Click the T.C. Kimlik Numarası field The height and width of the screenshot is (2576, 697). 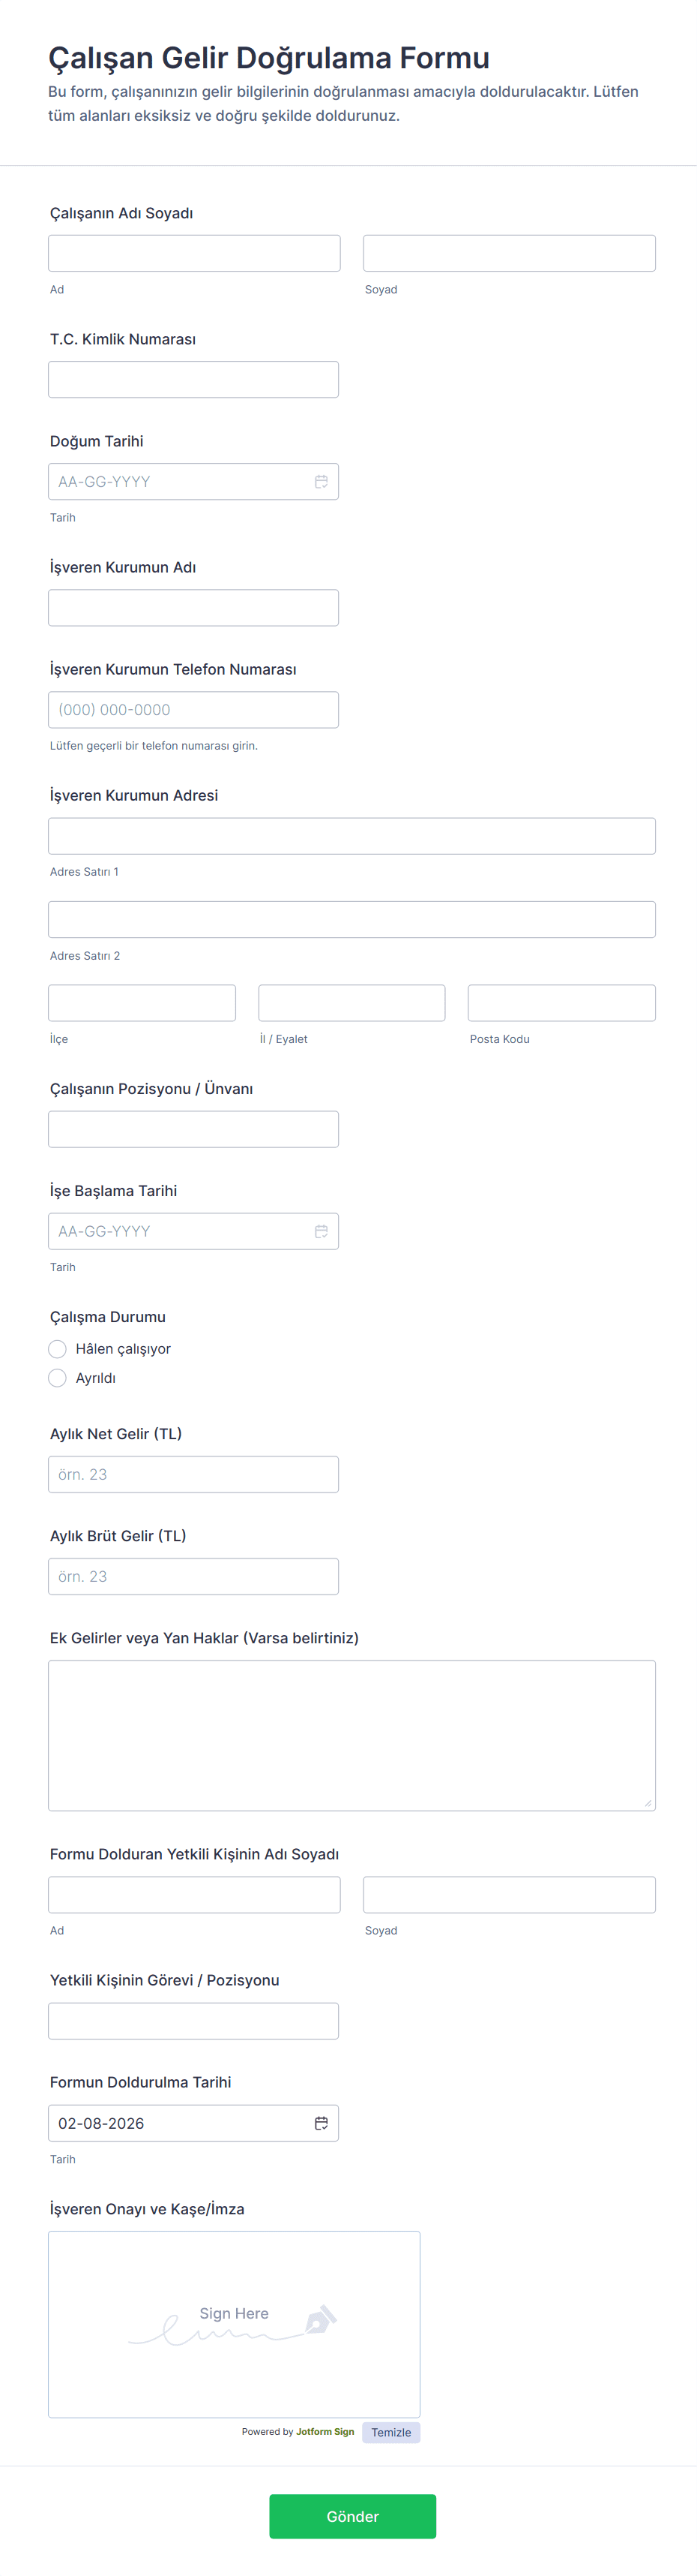pos(193,380)
